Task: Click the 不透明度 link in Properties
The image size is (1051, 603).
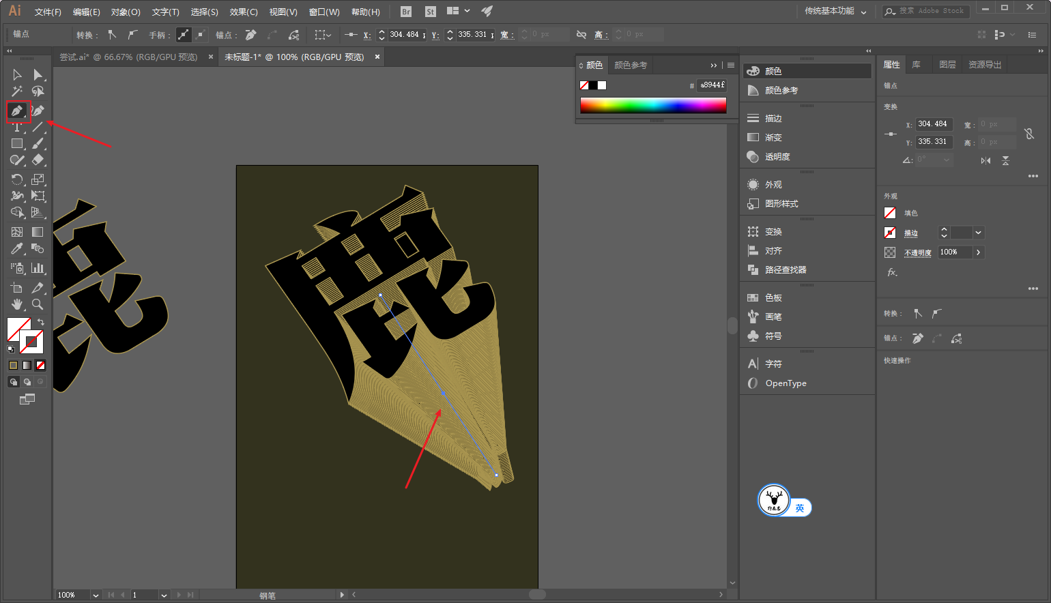Action: coord(918,253)
